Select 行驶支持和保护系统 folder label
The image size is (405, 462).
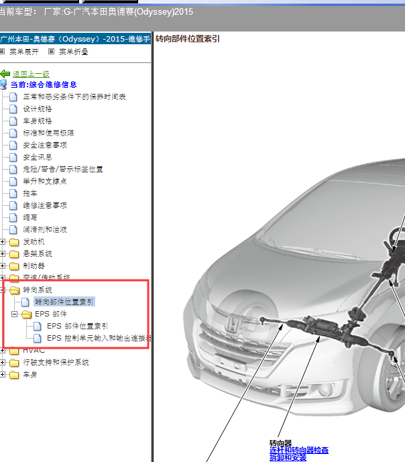click(x=56, y=362)
